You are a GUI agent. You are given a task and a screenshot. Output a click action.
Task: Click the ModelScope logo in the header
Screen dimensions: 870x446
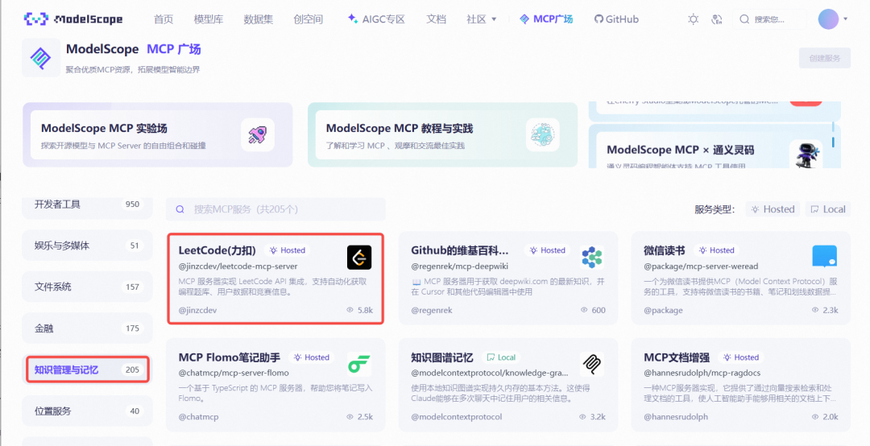73,19
